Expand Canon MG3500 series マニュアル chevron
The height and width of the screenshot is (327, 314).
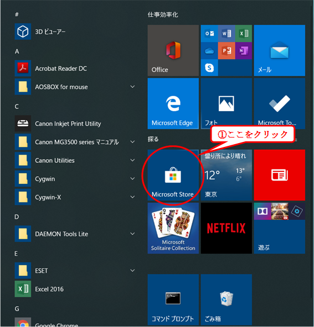pyautogui.click(x=132, y=142)
